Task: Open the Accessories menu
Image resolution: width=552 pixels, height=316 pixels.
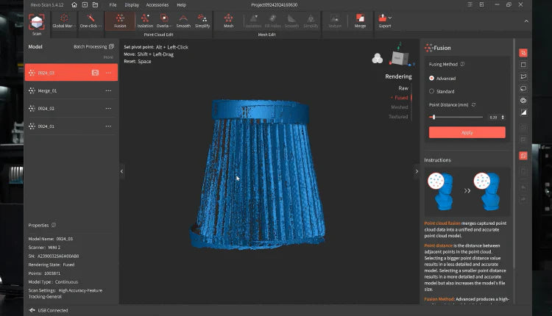Action: (x=157, y=4)
